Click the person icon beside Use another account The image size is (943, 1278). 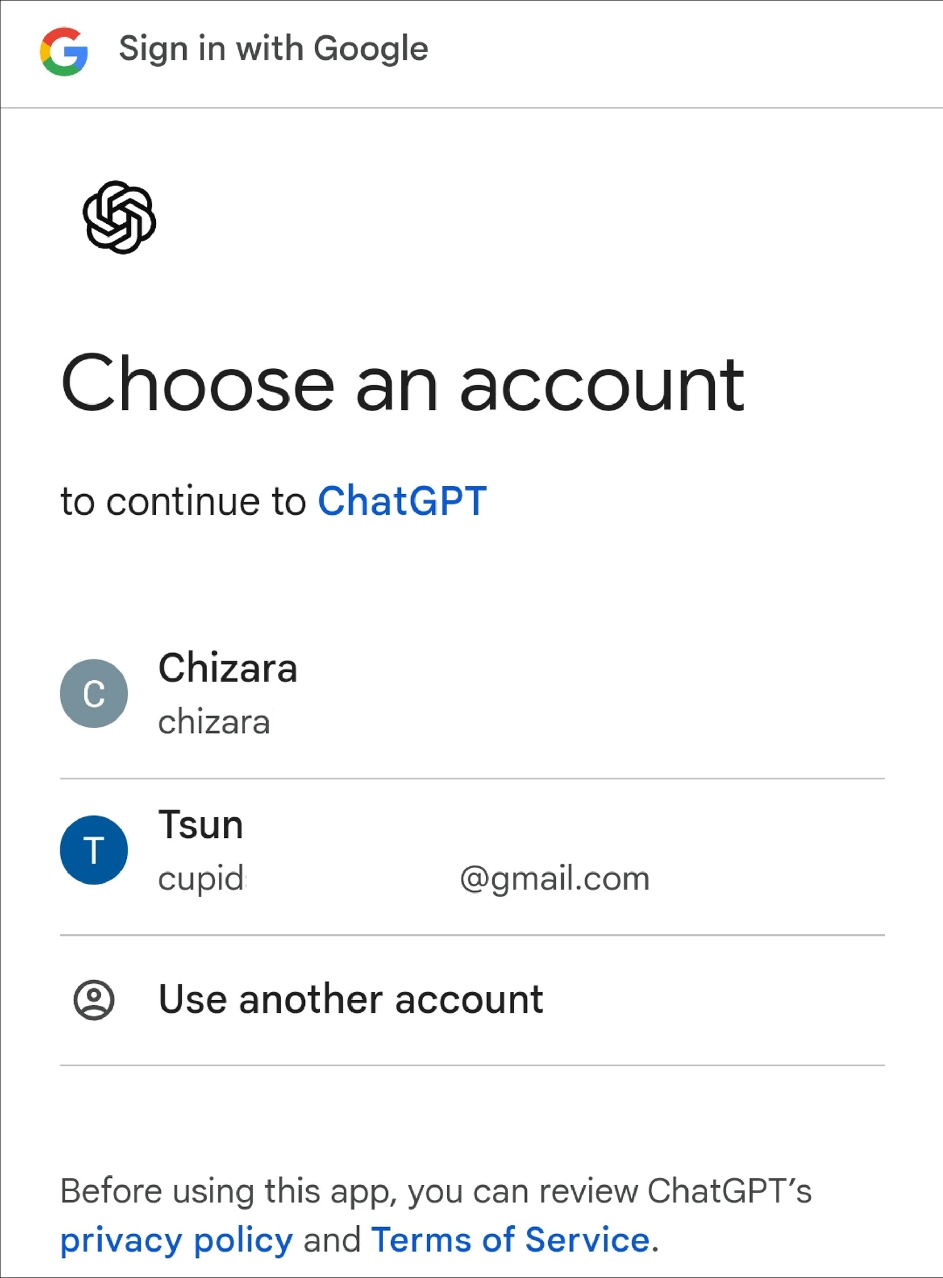pyautogui.click(x=94, y=1000)
